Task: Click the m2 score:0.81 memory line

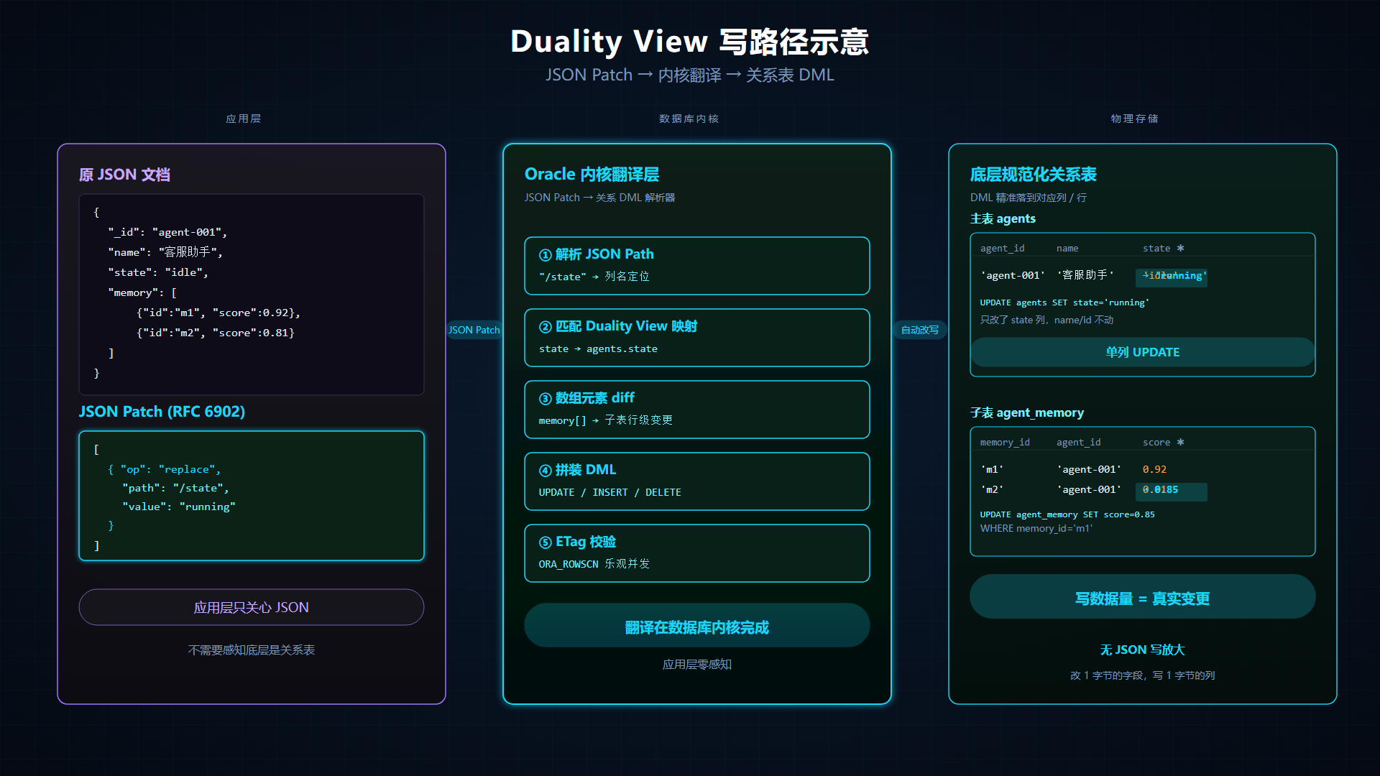Action: click(x=216, y=333)
